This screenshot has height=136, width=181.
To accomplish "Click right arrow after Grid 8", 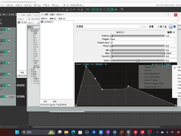I will point(163,64).
